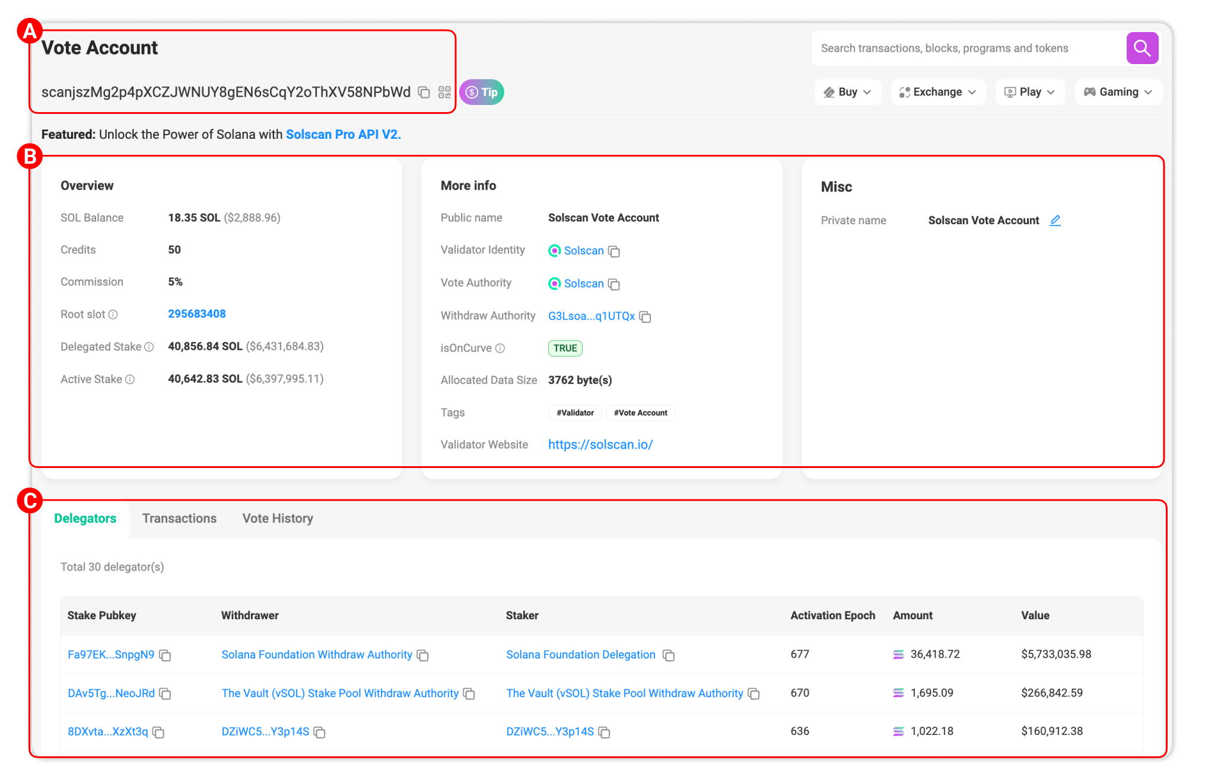Open Solana Foundation Delegation staker link
This screenshot has height=783, width=1205.
[x=581, y=654]
